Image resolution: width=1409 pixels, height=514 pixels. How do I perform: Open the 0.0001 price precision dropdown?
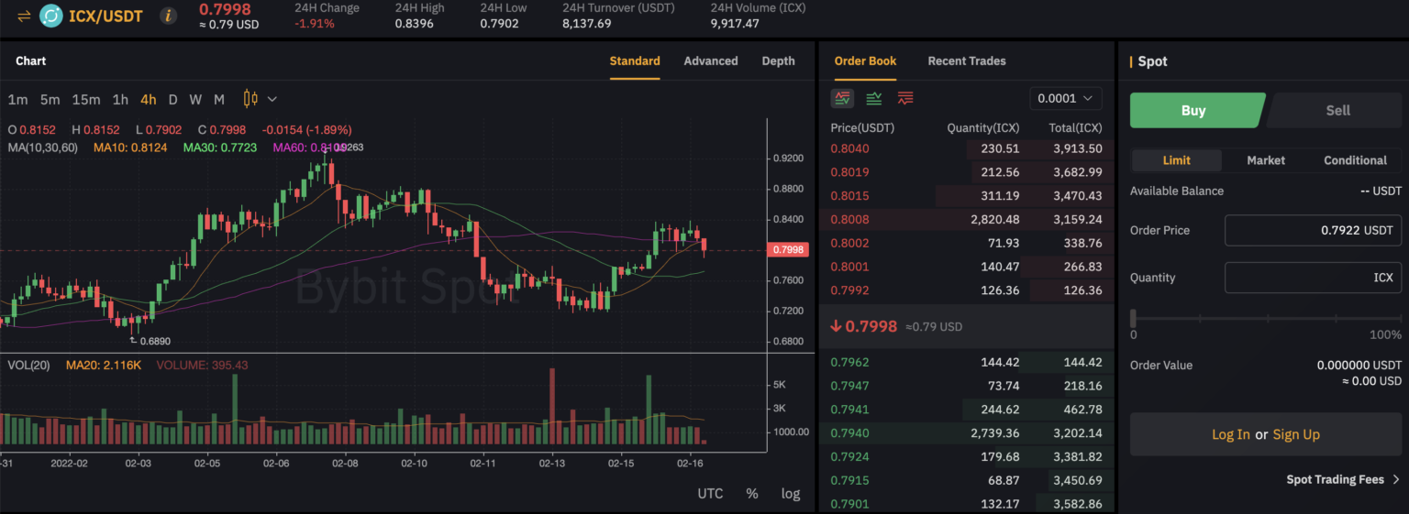[x=1066, y=98]
